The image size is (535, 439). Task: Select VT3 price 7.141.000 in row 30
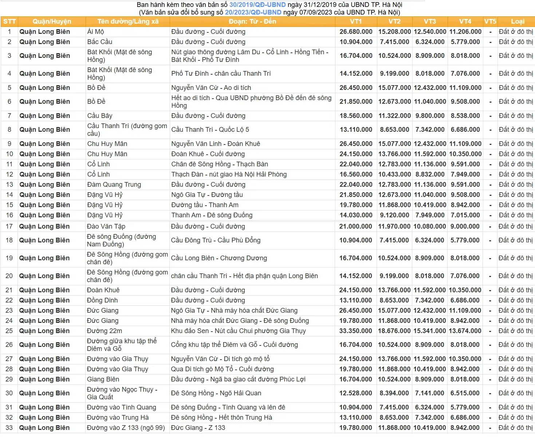tap(429, 393)
